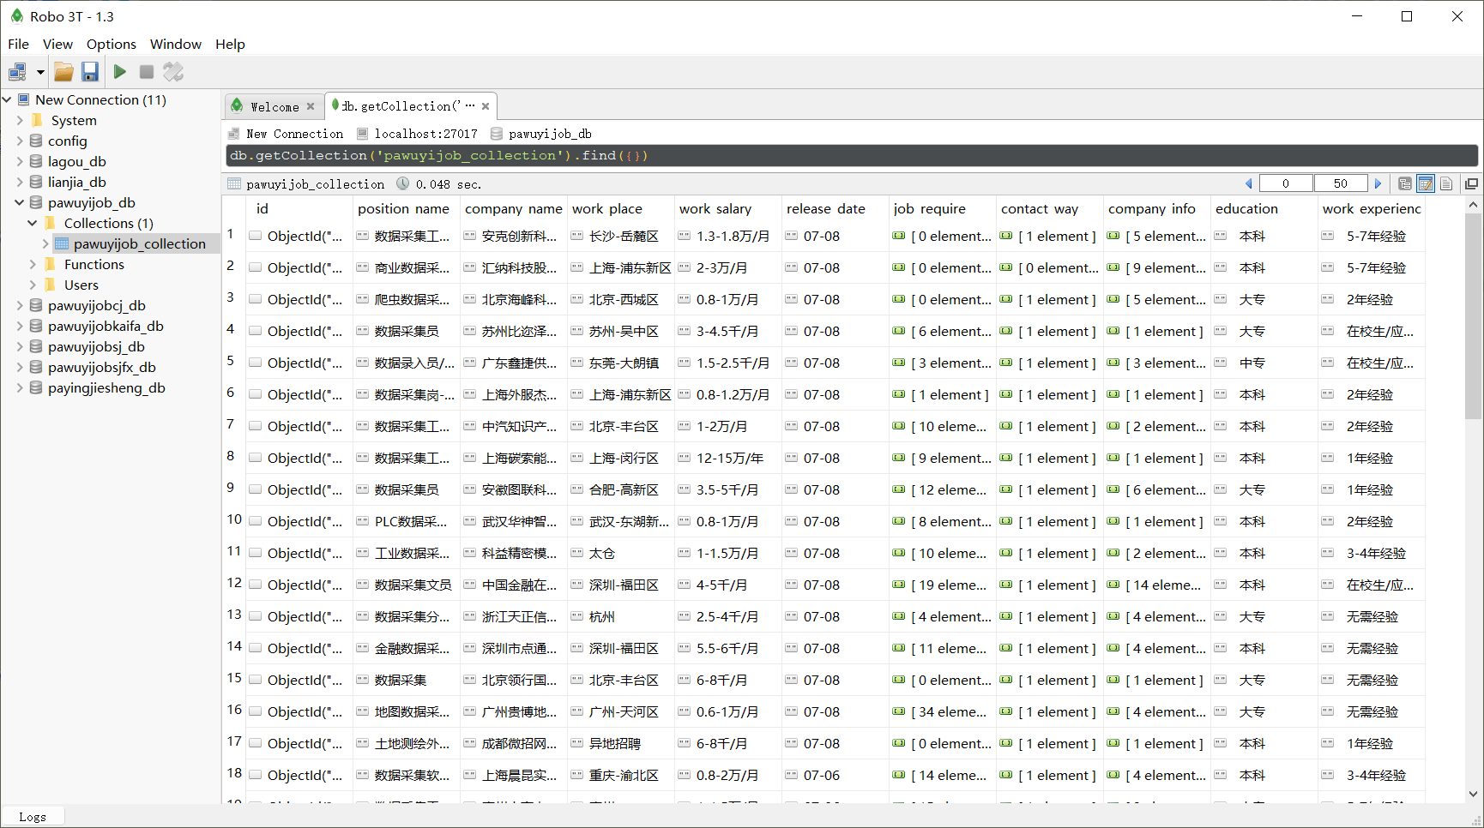Open the Options menu

(x=112, y=44)
